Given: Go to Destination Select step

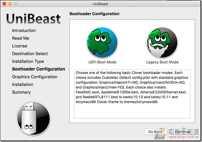Looking at the screenshot, I should coord(30,54).
